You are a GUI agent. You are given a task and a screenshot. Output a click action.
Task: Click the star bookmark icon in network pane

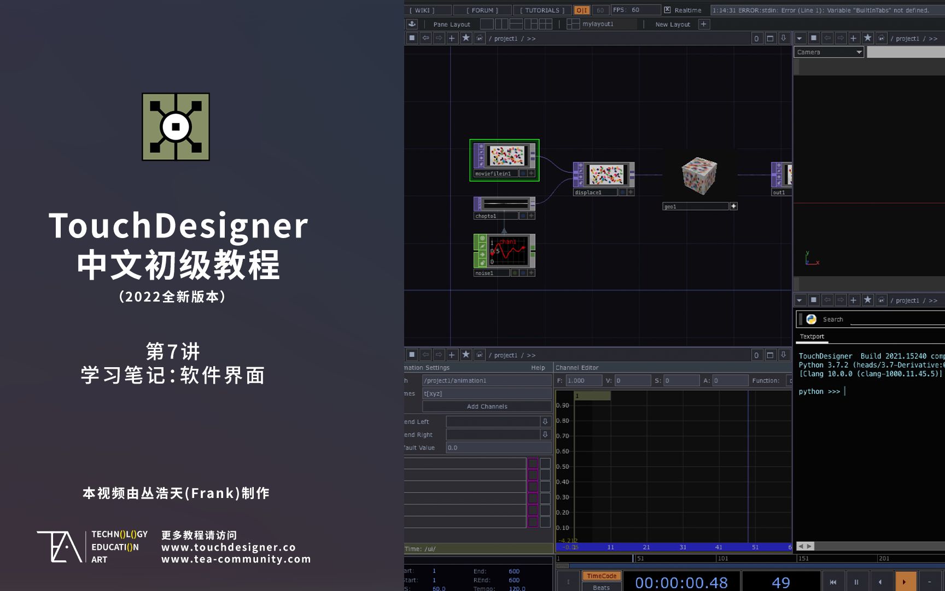[466, 38]
